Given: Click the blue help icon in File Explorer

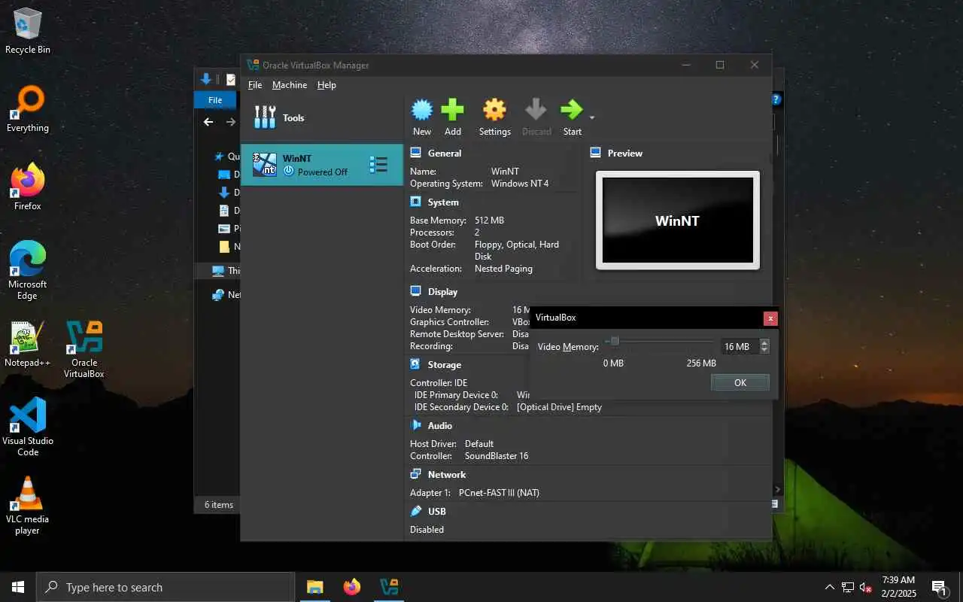Looking at the screenshot, I should point(776,99).
